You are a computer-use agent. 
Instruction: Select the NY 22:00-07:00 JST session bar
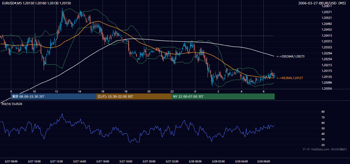(223, 96)
